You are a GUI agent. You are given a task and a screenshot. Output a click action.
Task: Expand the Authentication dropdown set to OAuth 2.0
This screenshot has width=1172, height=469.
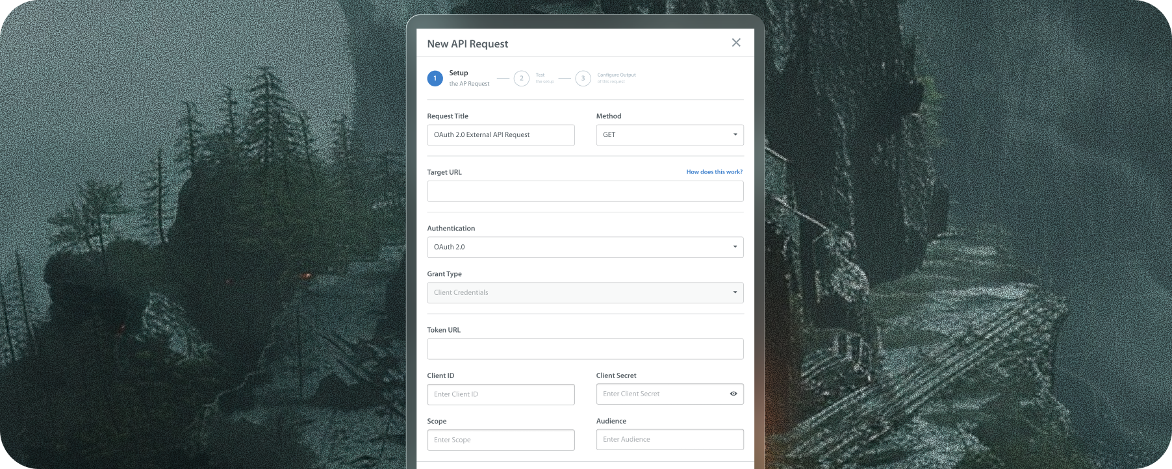pos(585,247)
